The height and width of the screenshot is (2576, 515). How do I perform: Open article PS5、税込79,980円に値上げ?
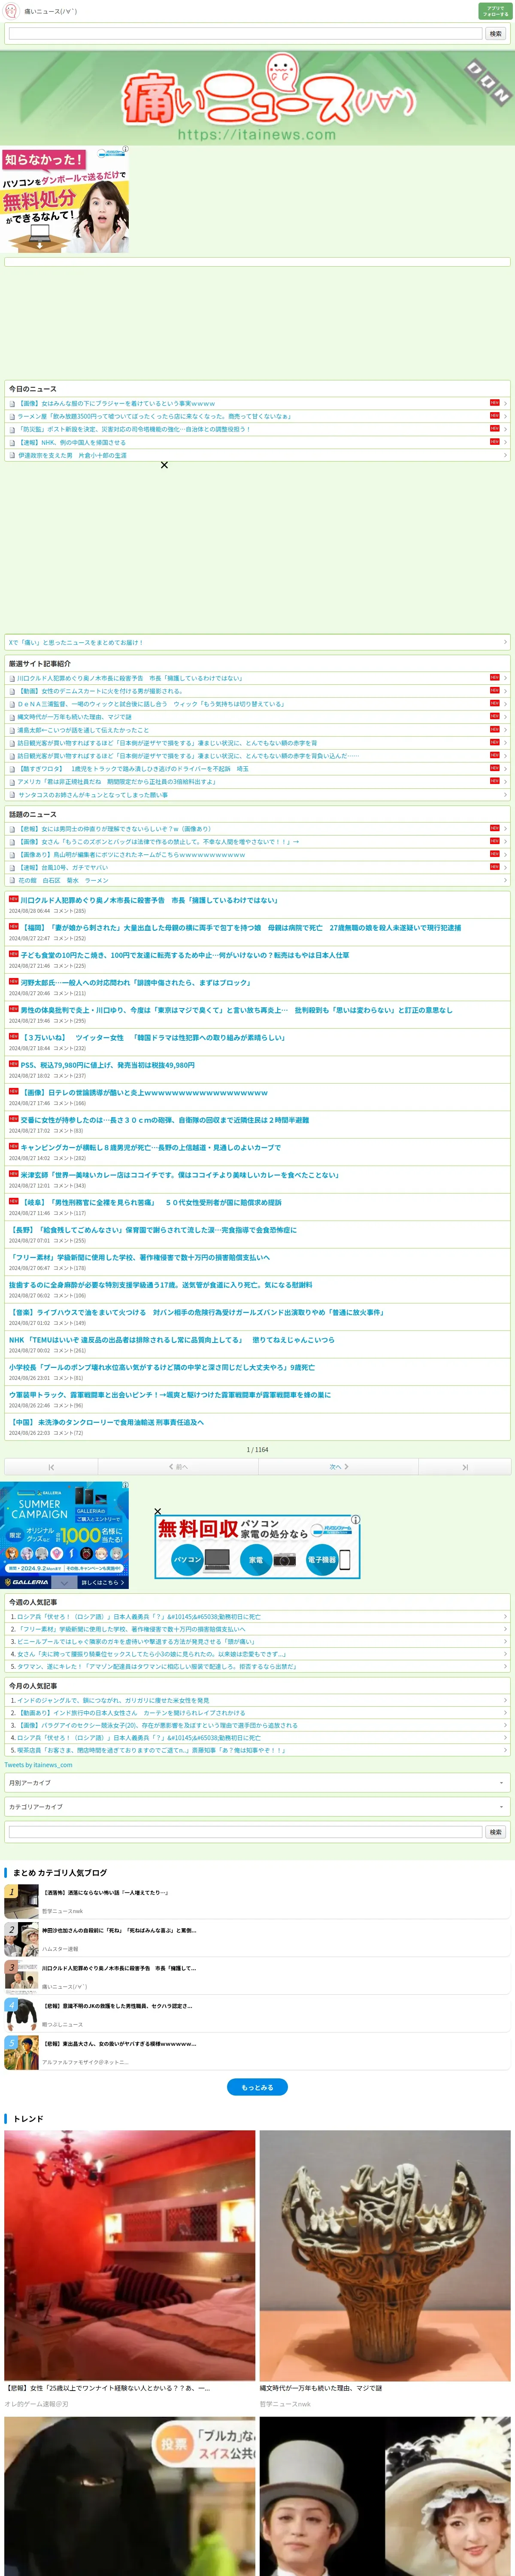[x=108, y=1065]
